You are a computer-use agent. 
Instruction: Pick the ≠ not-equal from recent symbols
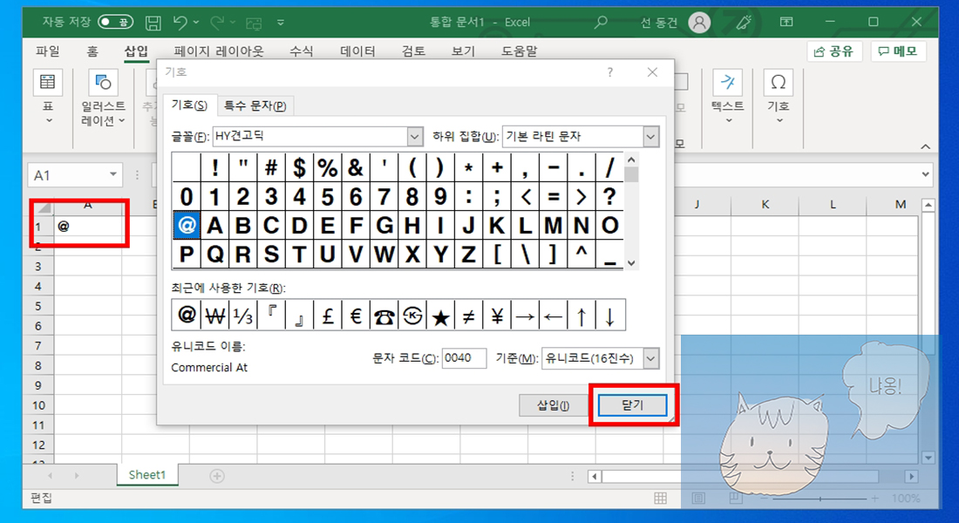pyautogui.click(x=468, y=315)
